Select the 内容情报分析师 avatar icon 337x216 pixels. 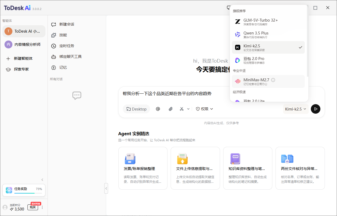click(x=8, y=44)
